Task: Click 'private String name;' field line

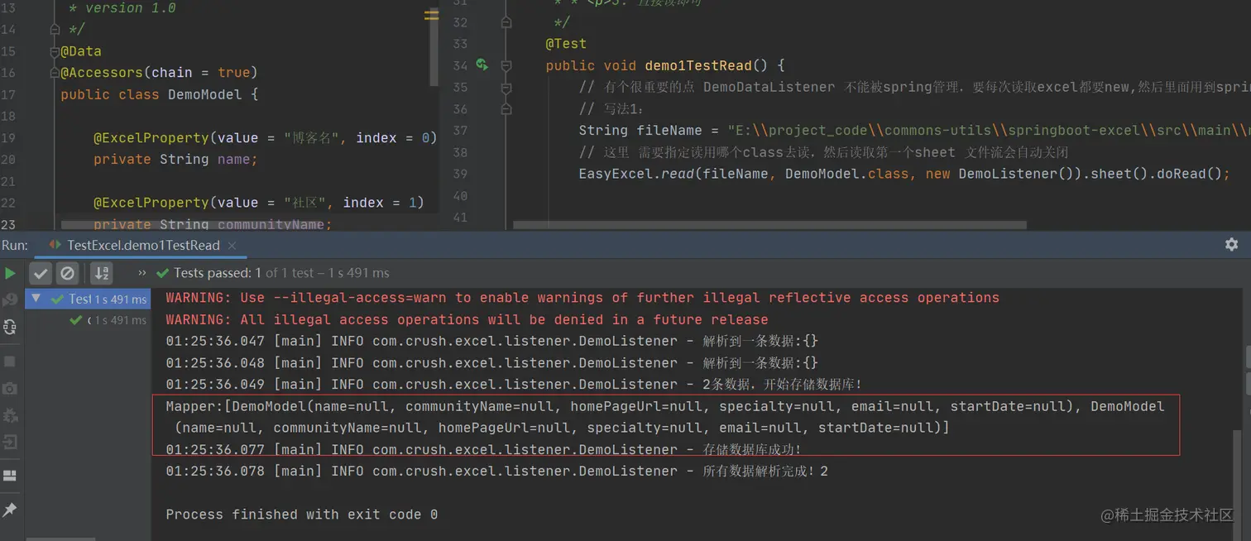Action: click(x=175, y=159)
